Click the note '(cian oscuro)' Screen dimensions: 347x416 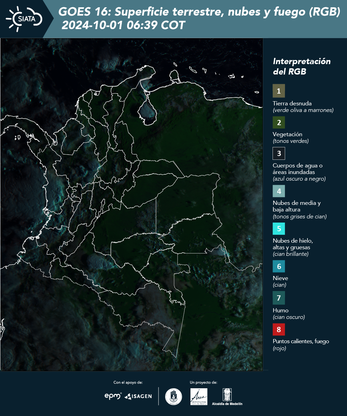[x=289, y=317]
